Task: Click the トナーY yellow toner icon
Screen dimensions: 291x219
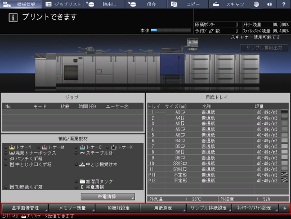Action: pyautogui.click(x=12, y=147)
